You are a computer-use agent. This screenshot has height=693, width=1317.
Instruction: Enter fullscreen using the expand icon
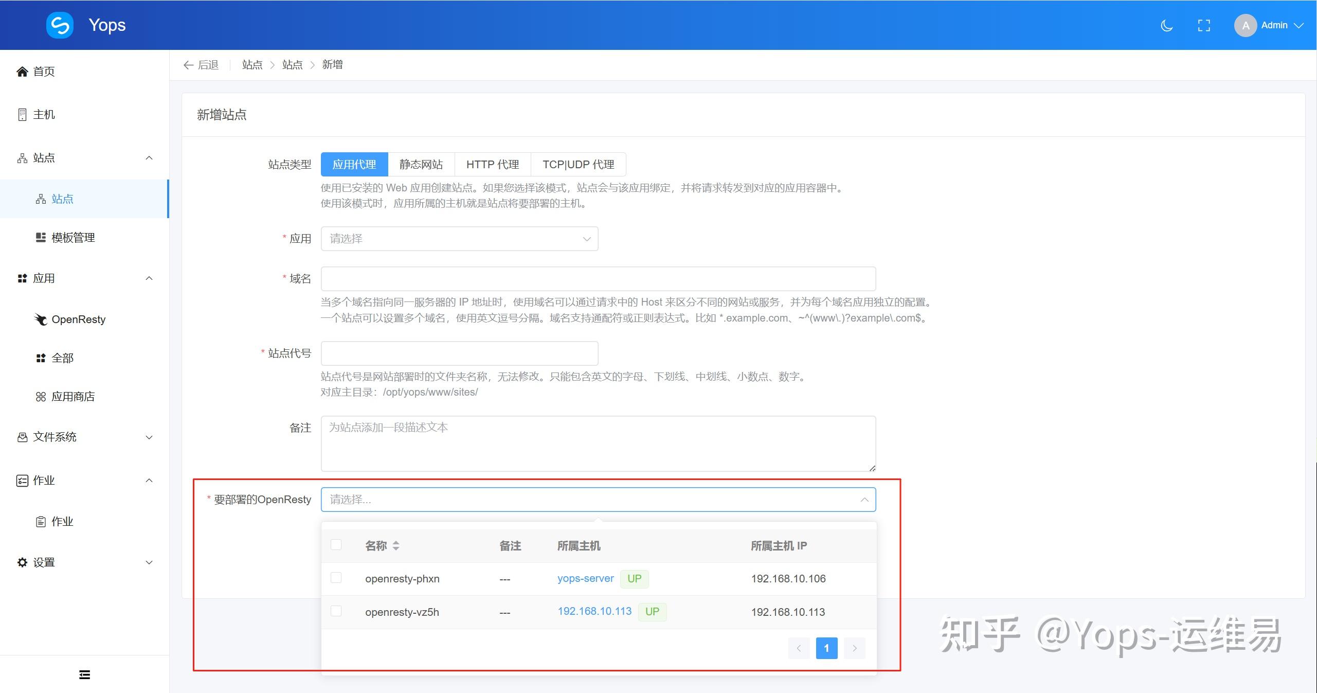[1204, 25]
